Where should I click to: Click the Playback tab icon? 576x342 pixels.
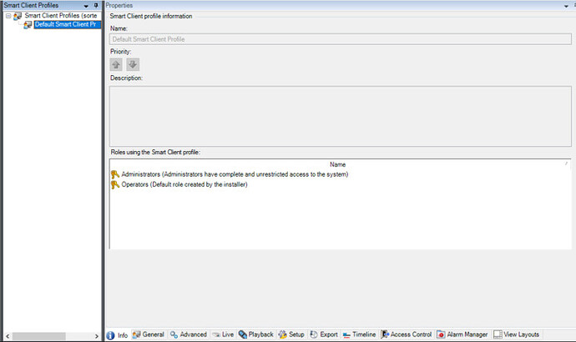243,334
